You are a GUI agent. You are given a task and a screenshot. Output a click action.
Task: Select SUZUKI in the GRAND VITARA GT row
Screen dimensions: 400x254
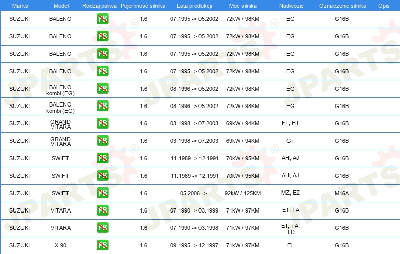(19, 141)
